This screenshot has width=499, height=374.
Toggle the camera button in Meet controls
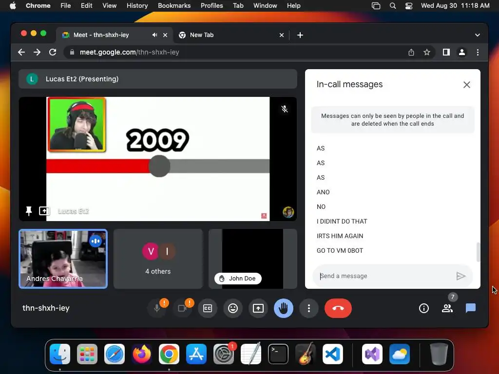[182, 308]
